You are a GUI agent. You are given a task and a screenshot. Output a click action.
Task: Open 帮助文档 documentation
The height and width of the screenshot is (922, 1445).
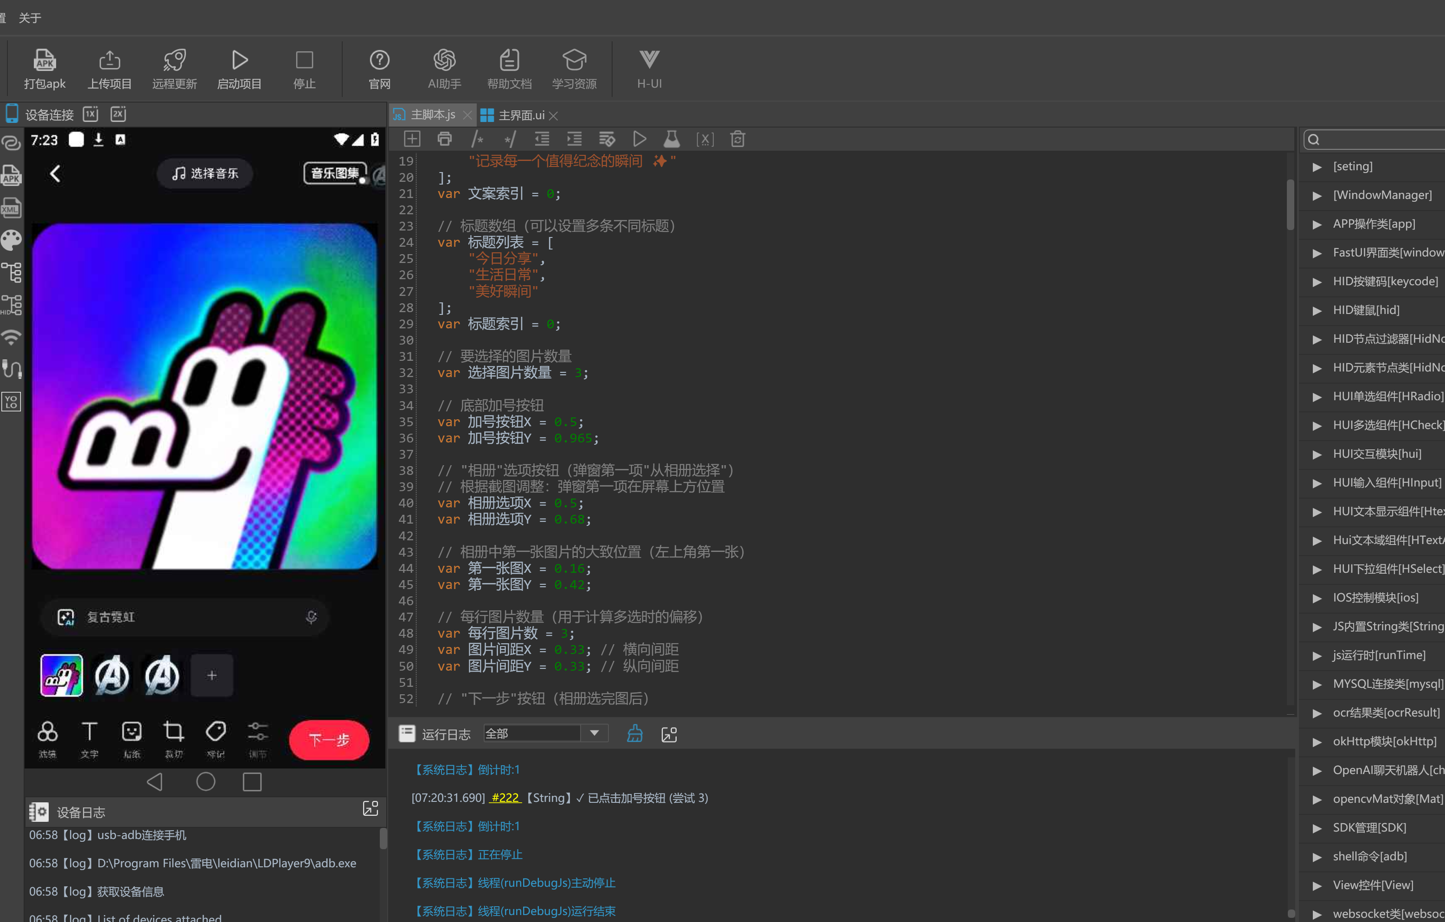coord(509,69)
